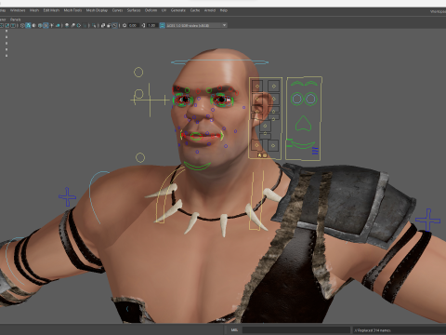The width and height of the screenshot is (446, 335).
Task: Open the viewport Panels menu
Action: [15, 20]
